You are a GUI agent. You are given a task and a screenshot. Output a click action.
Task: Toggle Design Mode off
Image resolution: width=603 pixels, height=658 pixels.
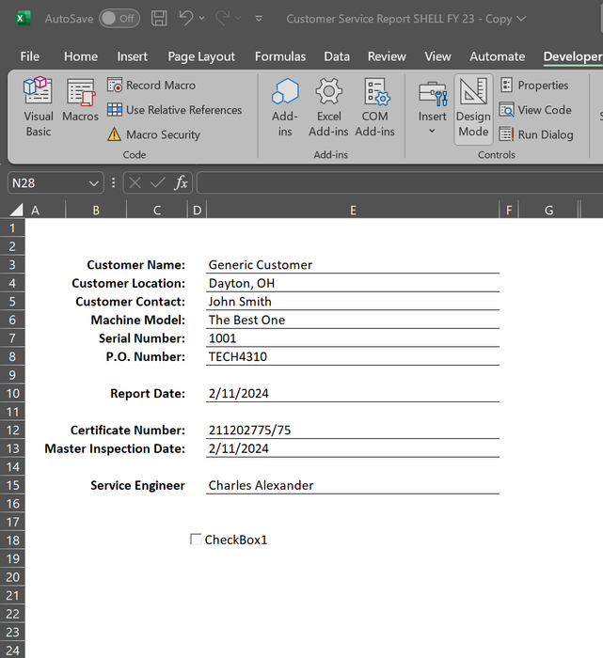[x=473, y=109]
